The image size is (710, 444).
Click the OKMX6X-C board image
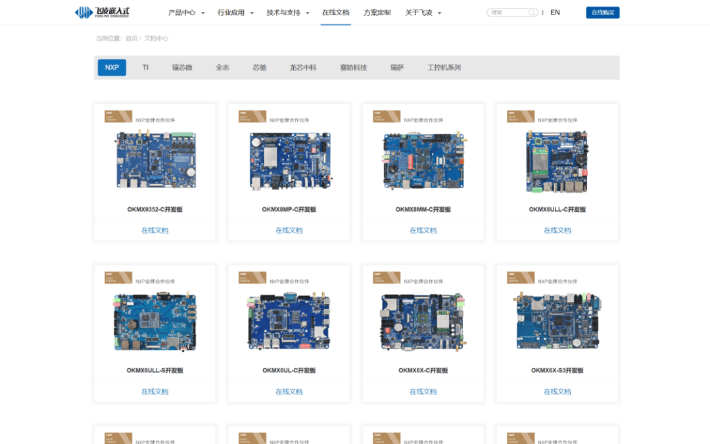click(x=423, y=322)
